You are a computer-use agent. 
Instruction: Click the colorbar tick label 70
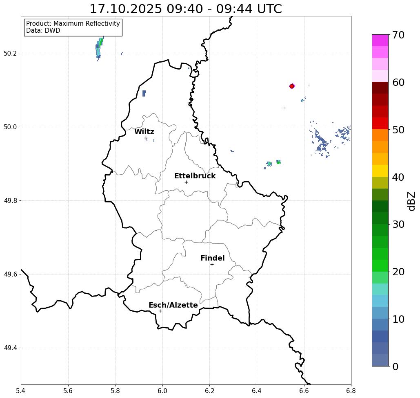[398, 35]
